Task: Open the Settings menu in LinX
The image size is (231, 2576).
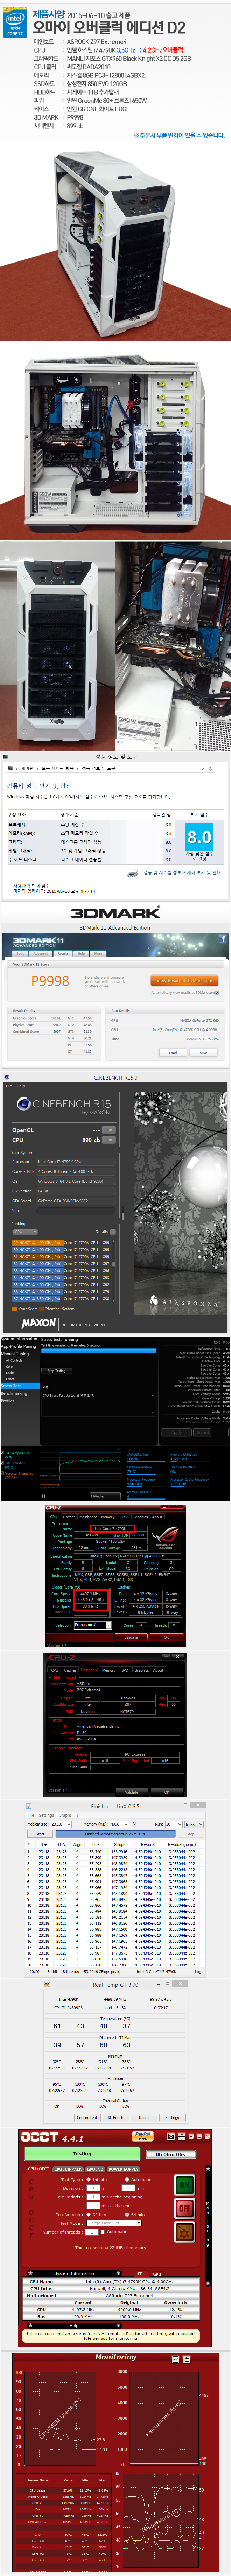Action: point(46,1815)
